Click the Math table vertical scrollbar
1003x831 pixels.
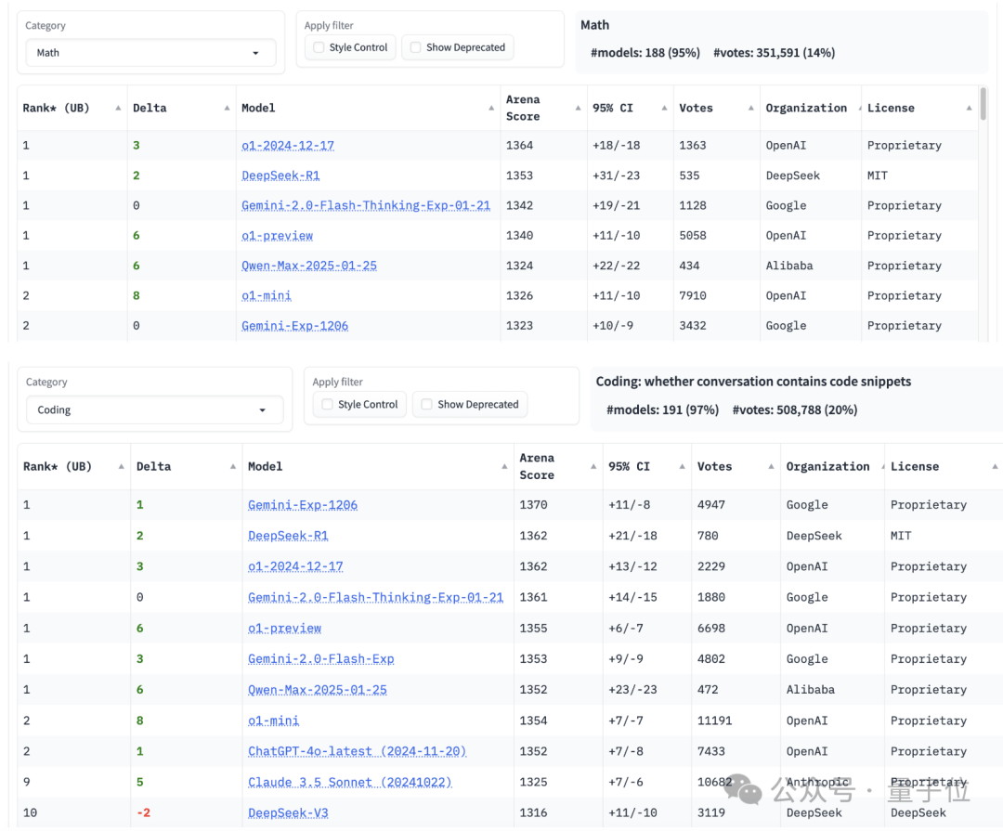[x=983, y=104]
